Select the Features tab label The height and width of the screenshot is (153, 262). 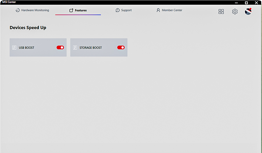pos(81,10)
